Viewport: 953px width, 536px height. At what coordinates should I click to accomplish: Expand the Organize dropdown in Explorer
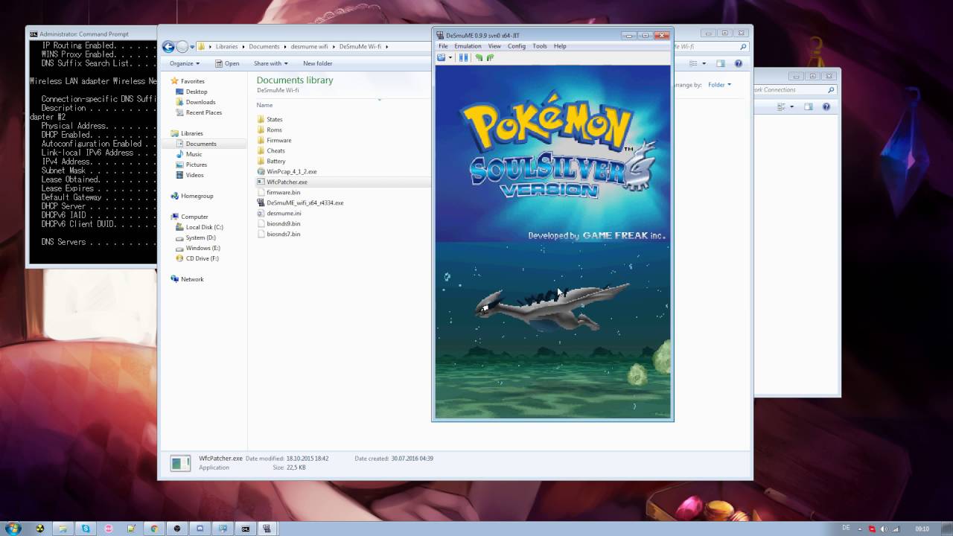click(185, 63)
